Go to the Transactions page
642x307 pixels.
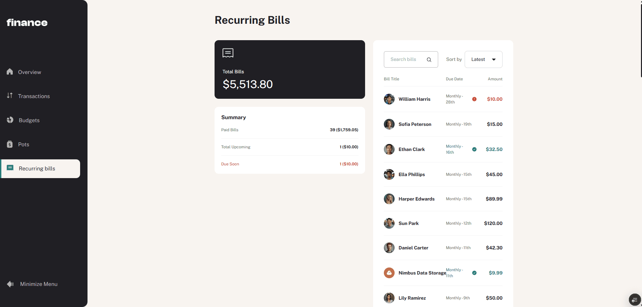[34, 96]
